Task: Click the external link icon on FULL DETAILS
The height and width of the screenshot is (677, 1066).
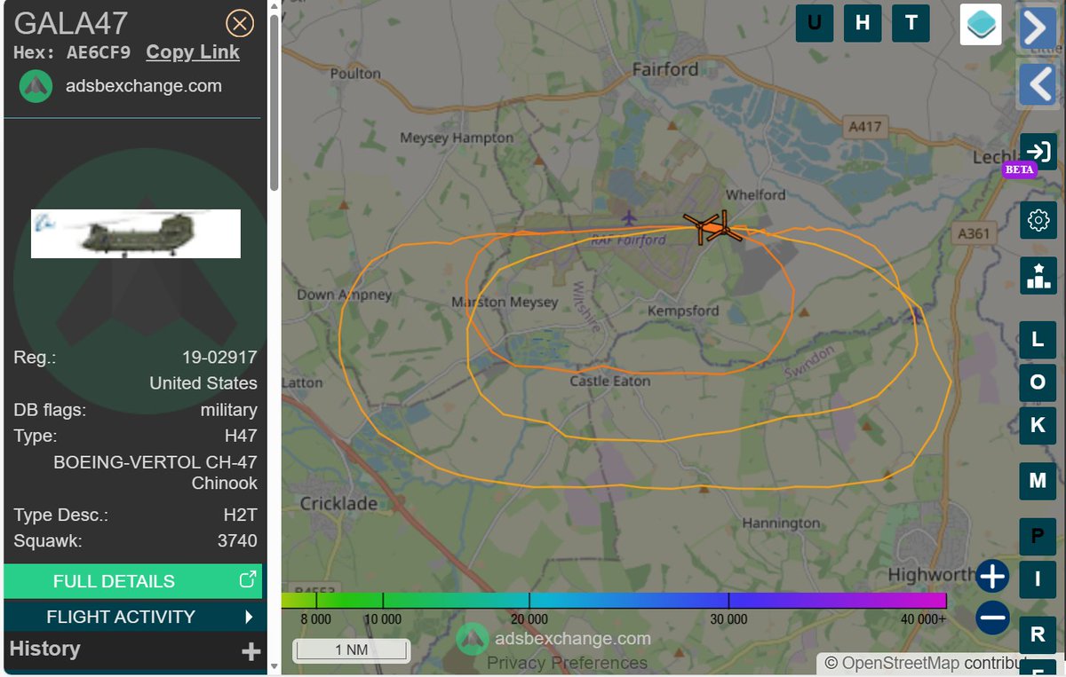Action: [x=248, y=580]
